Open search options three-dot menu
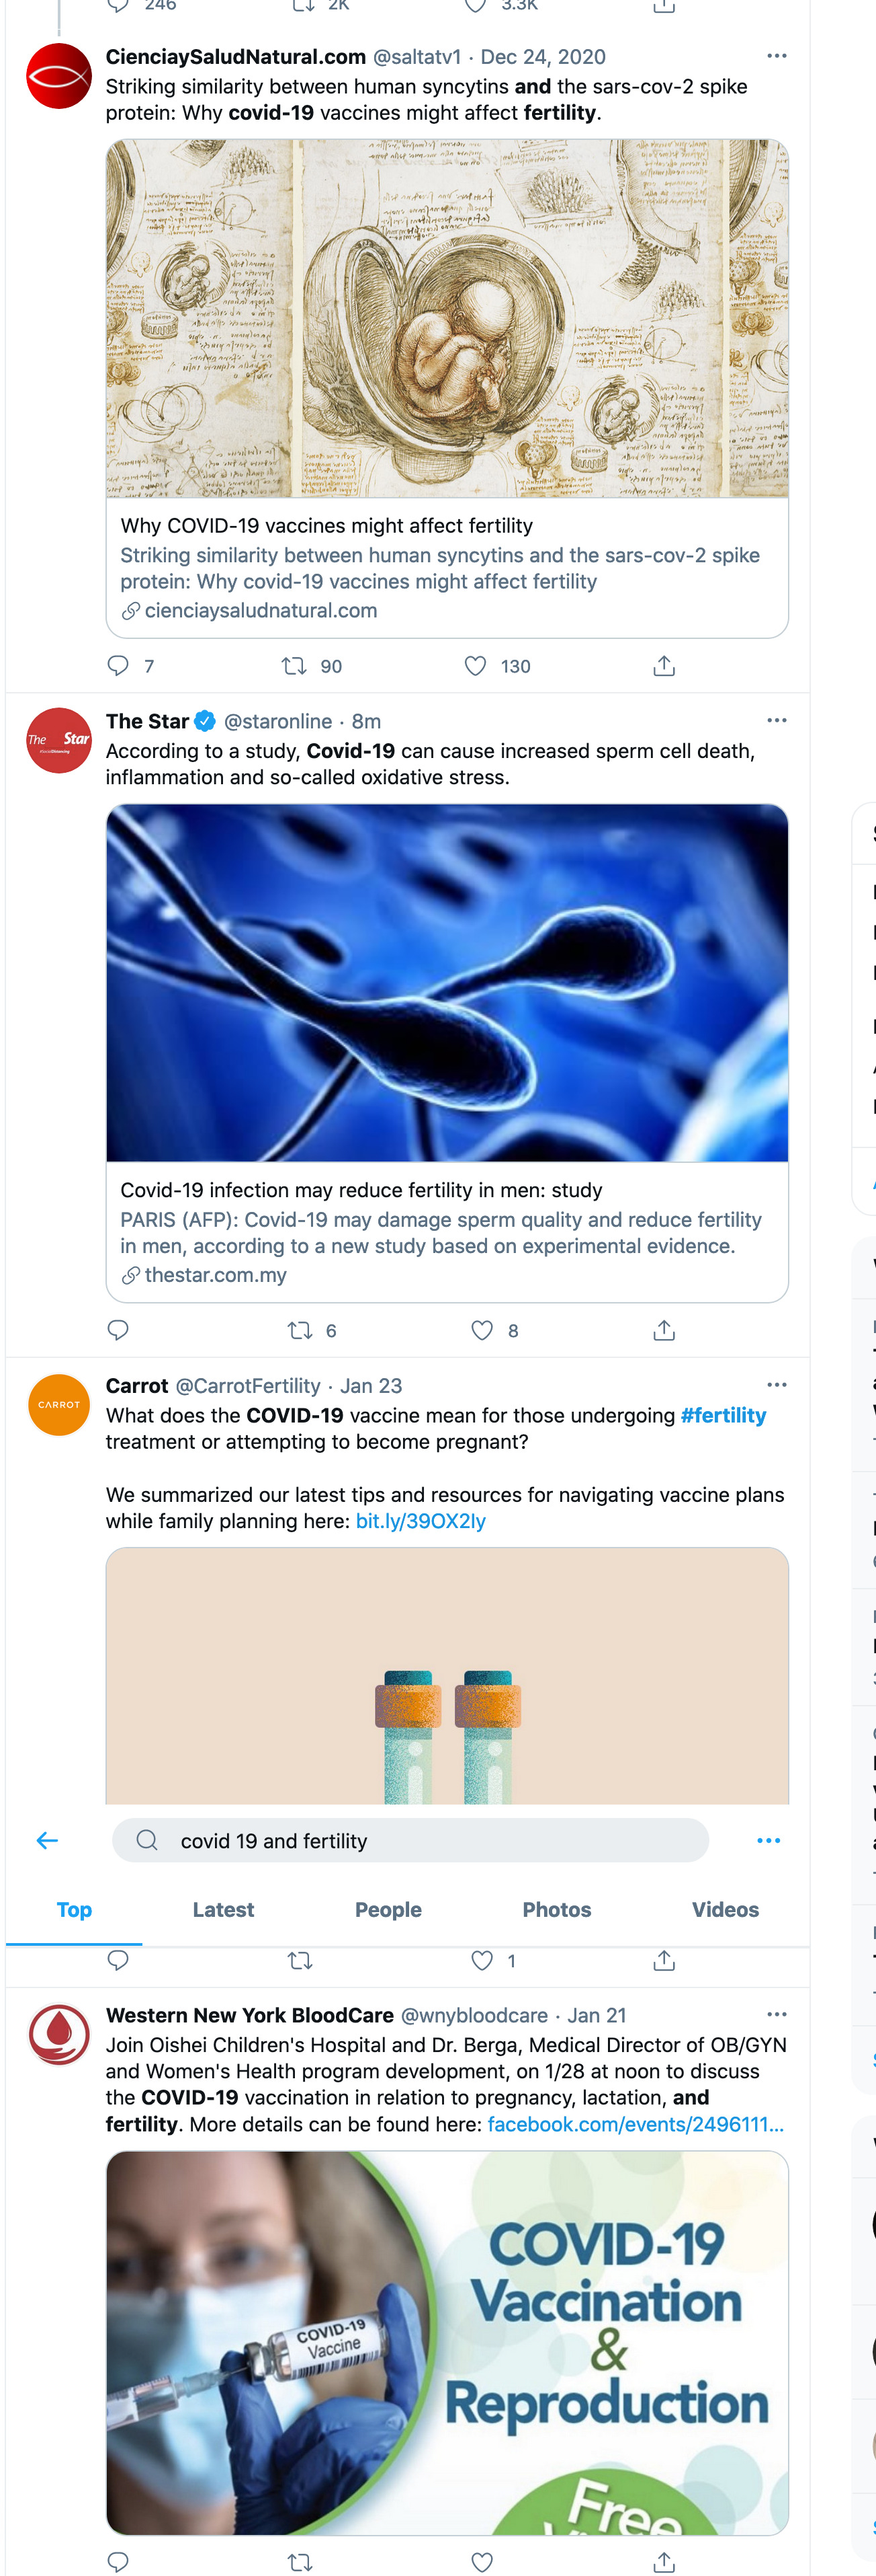The height and width of the screenshot is (2576, 876). tap(768, 1840)
